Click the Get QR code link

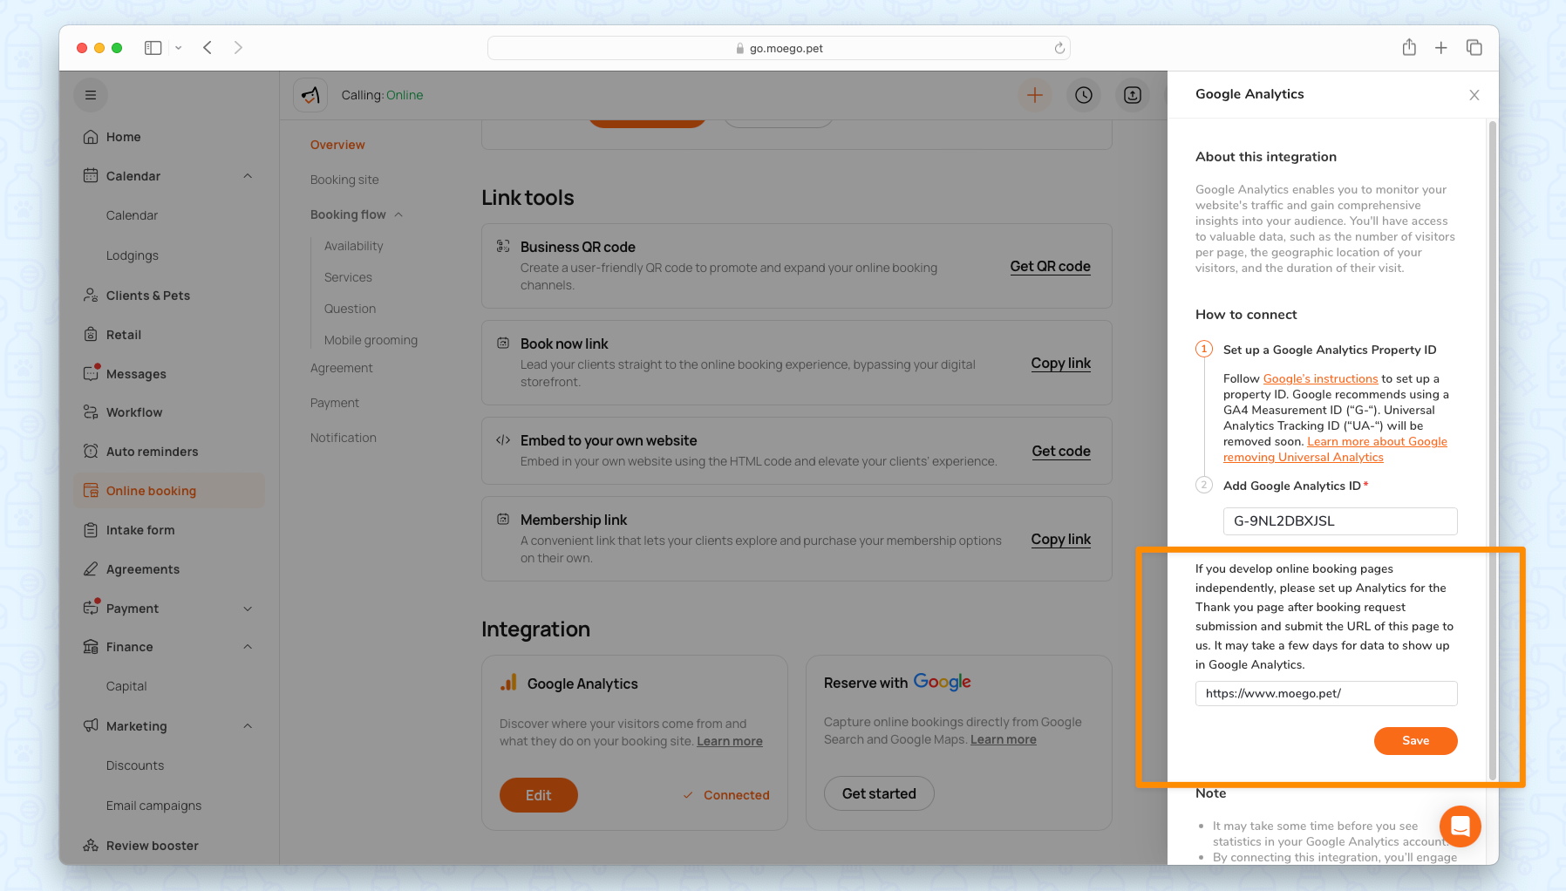tap(1050, 266)
